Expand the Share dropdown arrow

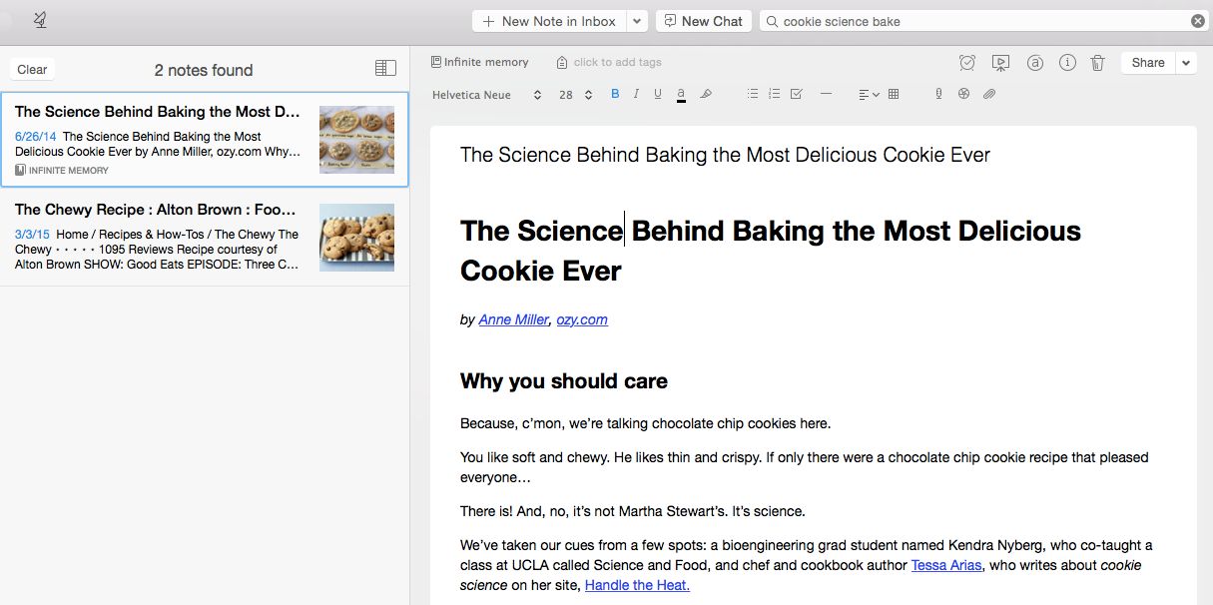[1186, 63]
